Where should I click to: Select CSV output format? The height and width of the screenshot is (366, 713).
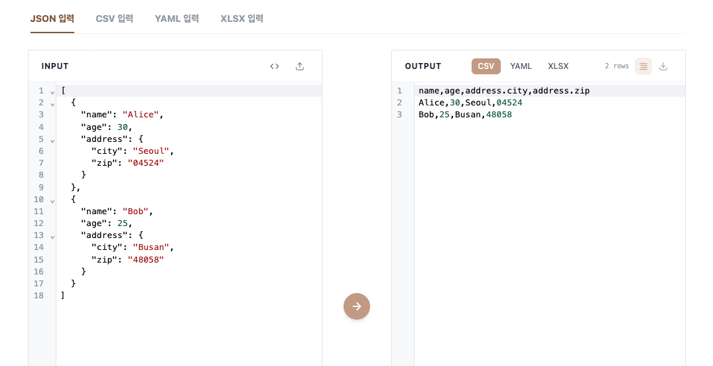pos(486,66)
